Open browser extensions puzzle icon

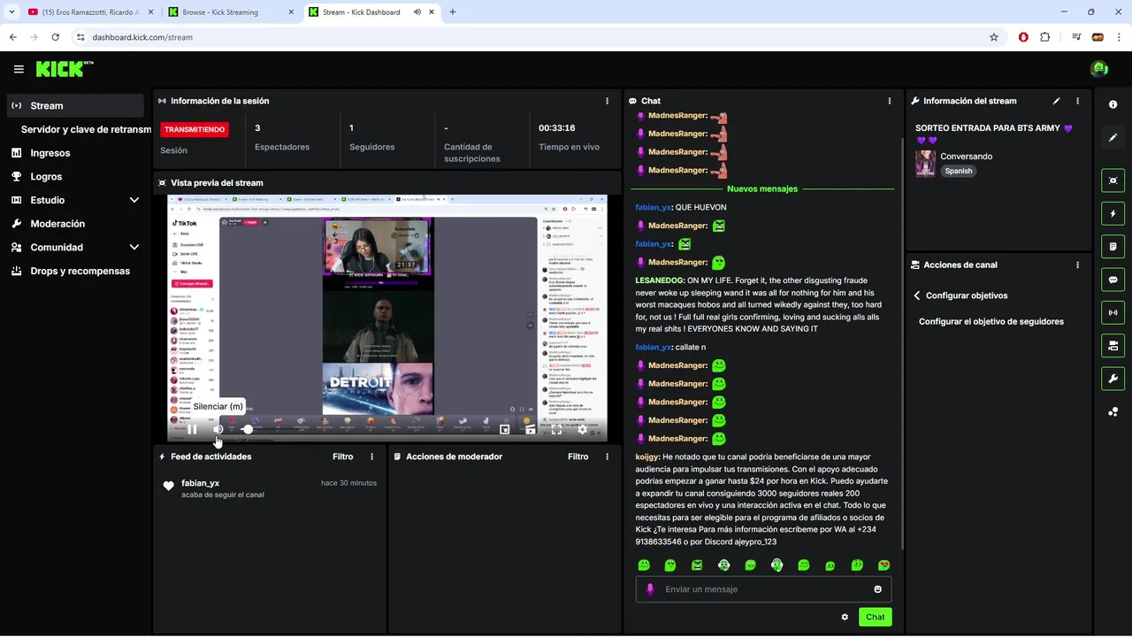[1045, 37]
